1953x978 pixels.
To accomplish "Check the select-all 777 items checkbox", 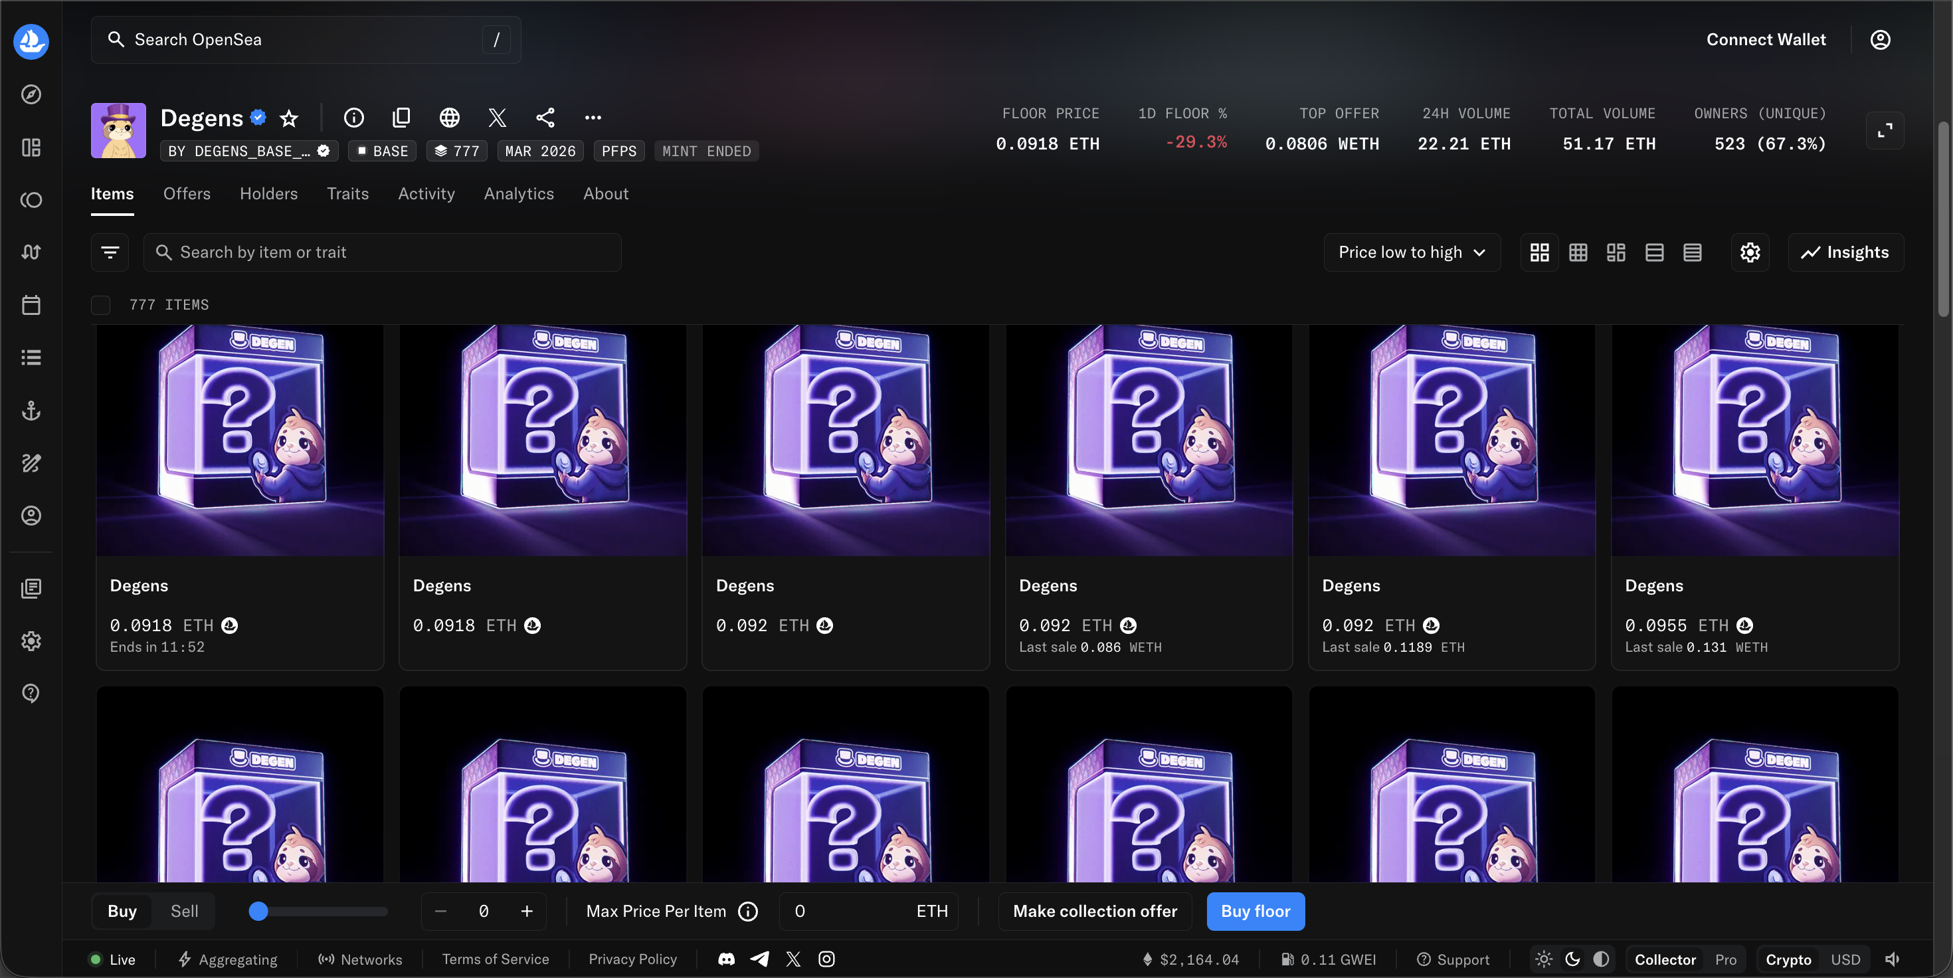I will tap(101, 305).
